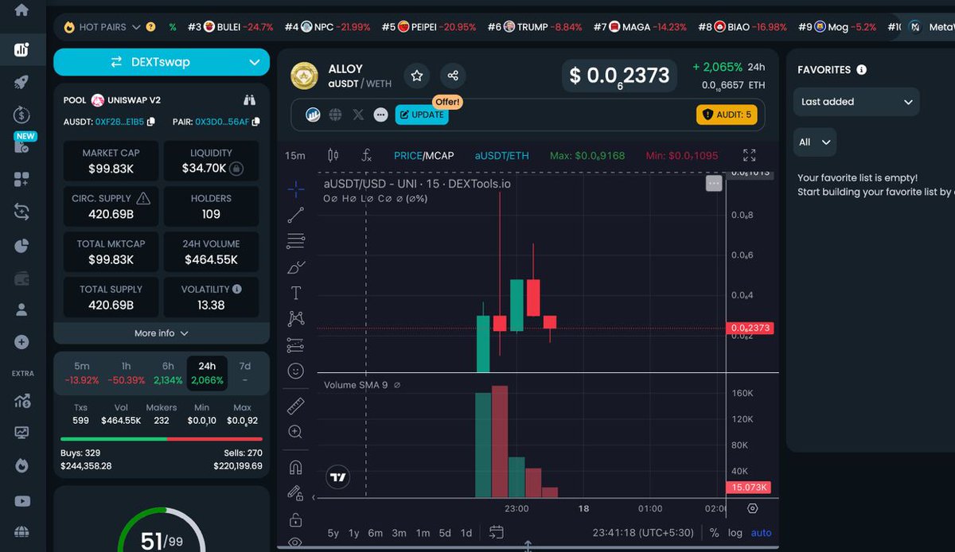Open the YouTube icon in sidebar
Image resolution: width=955 pixels, height=552 pixels.
(x=21, y=501)
